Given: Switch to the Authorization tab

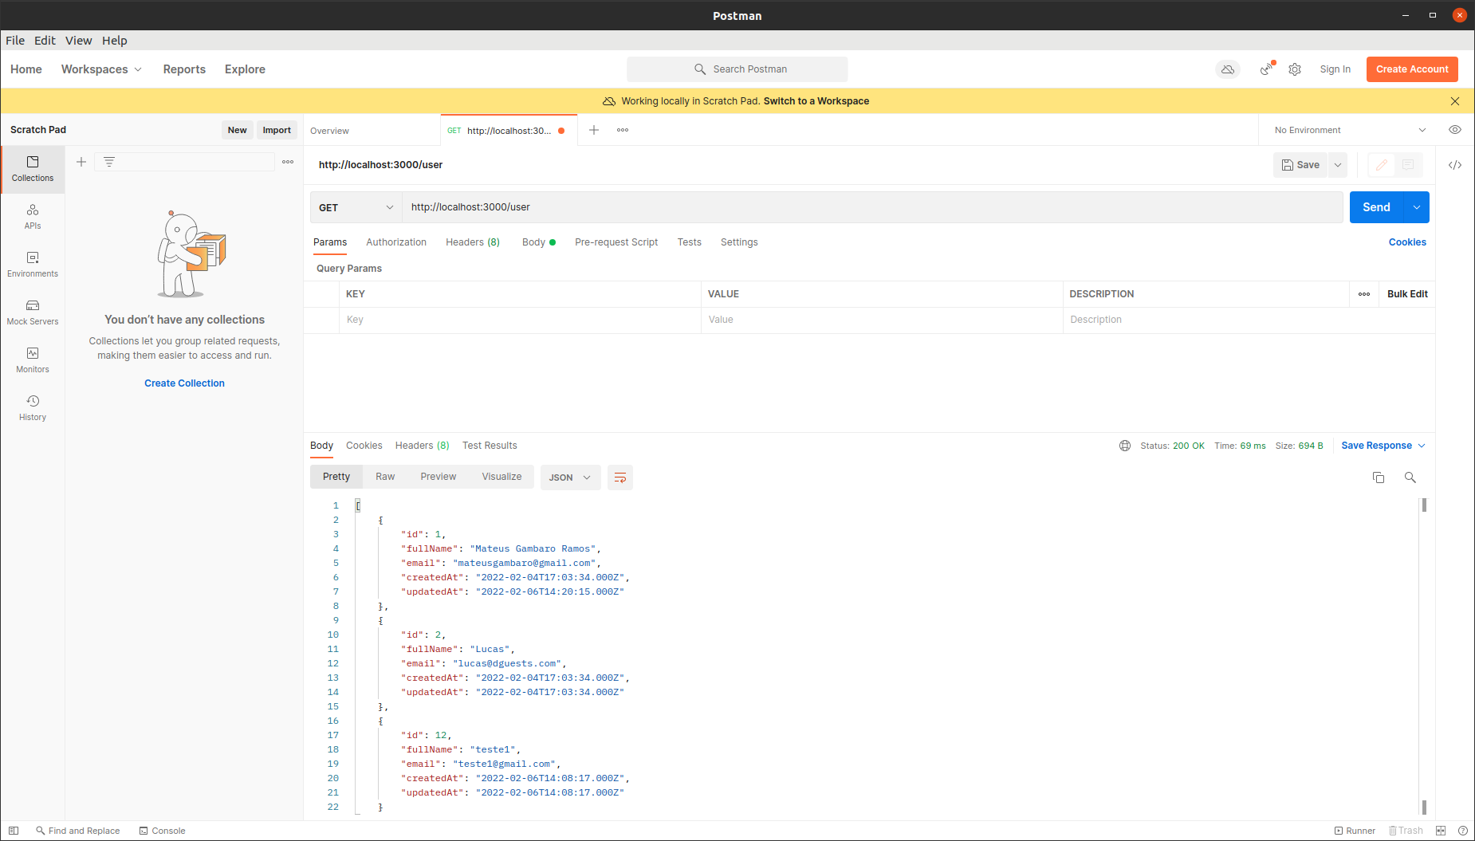Looking at the screenshot, I should pos(396,242).
